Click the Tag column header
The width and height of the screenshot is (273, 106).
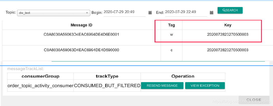171,25
